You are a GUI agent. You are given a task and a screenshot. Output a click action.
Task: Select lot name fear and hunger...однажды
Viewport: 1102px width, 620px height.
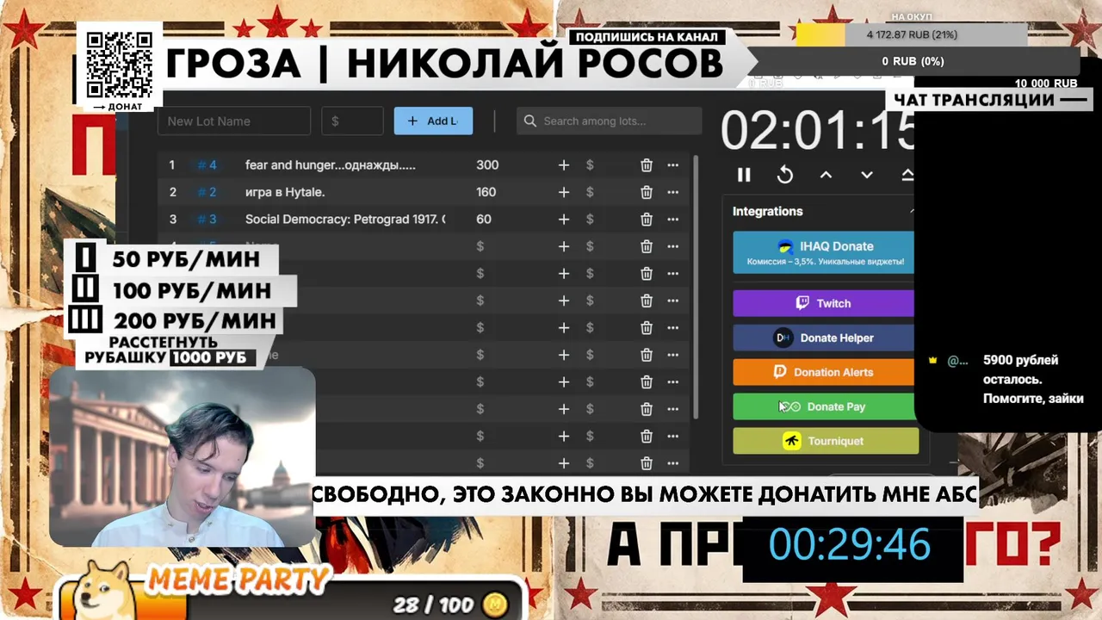pyautogui.click(x=331, y=165)
